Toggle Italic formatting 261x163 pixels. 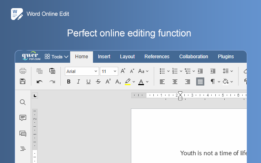tap(78, 81)
